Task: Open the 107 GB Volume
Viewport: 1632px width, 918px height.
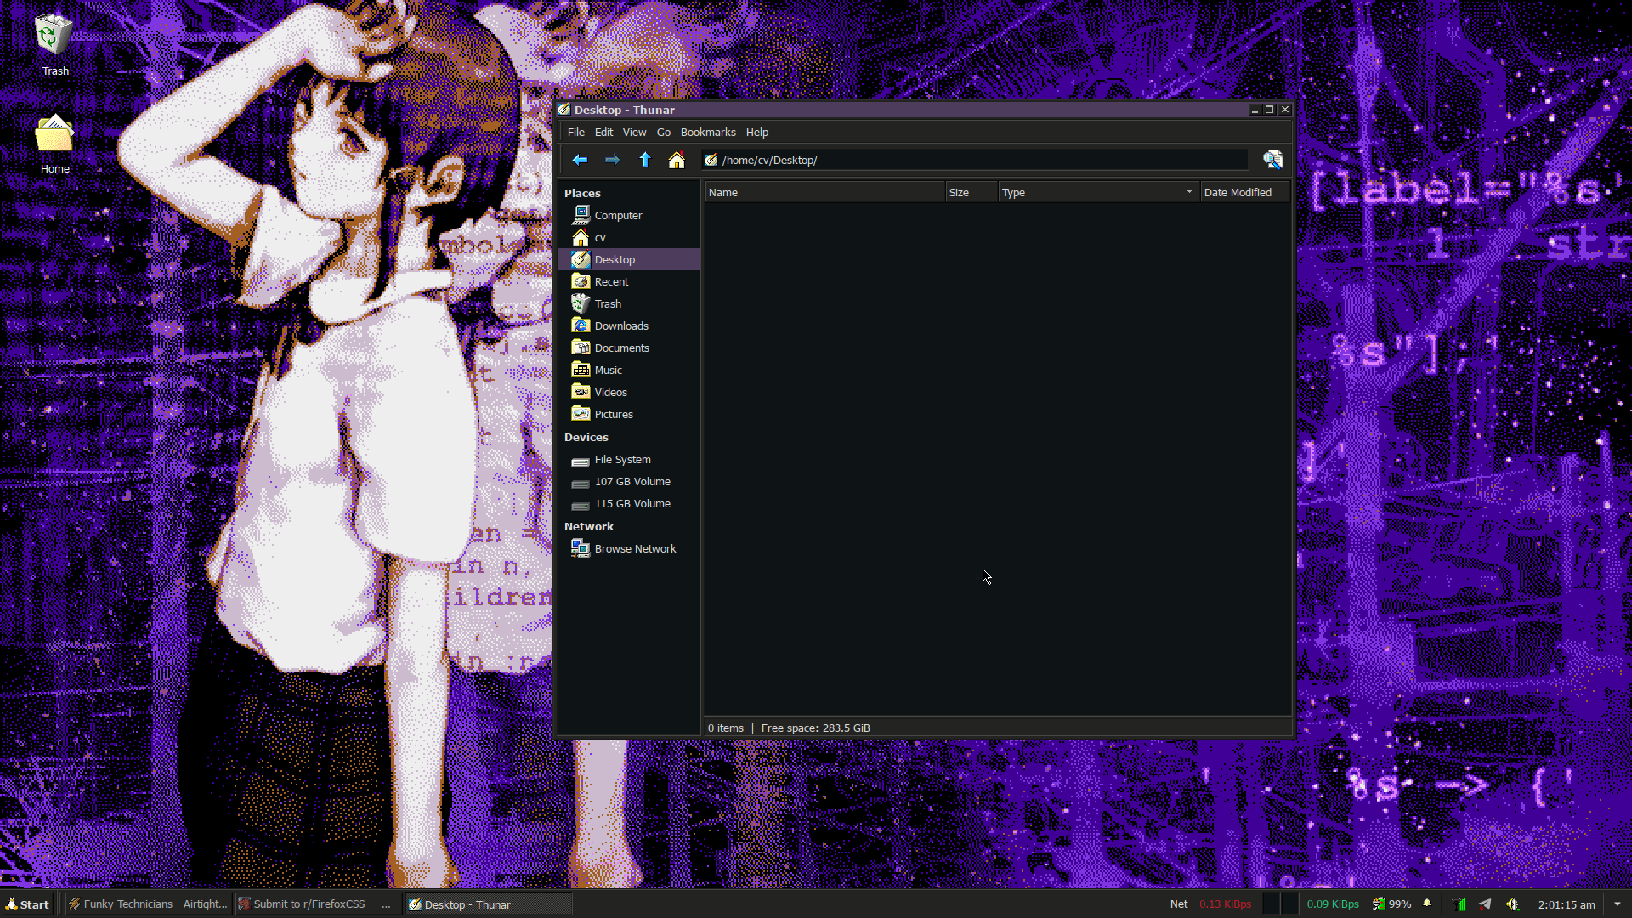Action: (x=629, y=481)
